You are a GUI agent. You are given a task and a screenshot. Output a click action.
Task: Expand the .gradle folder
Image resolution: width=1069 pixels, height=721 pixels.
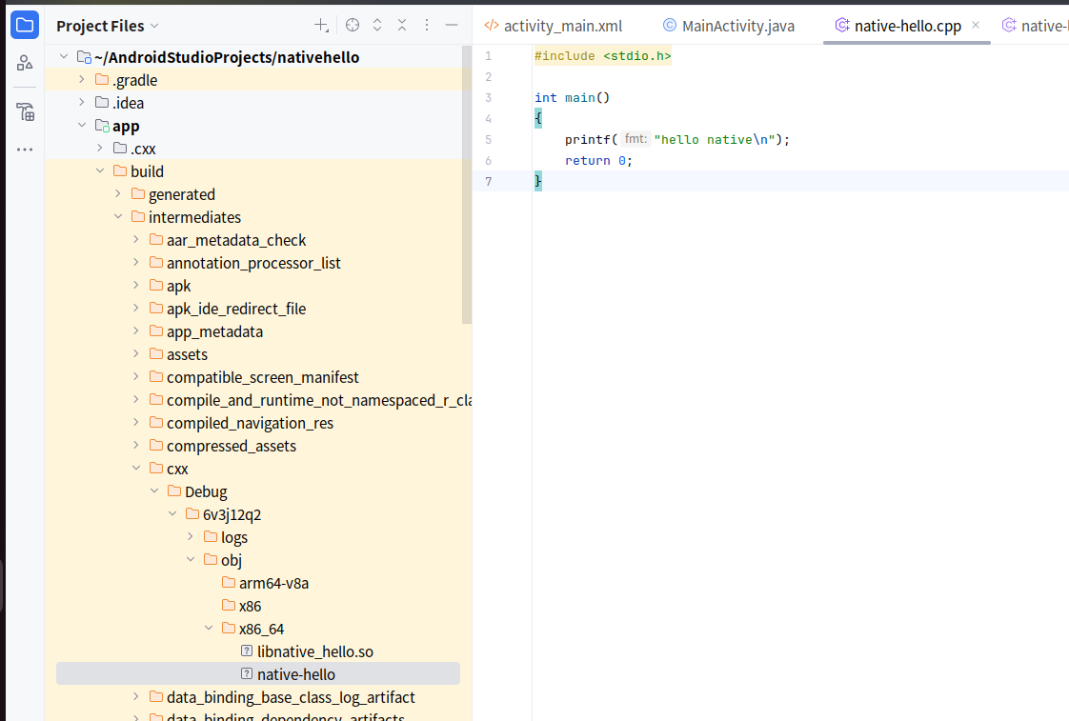(x=82, y=80)
